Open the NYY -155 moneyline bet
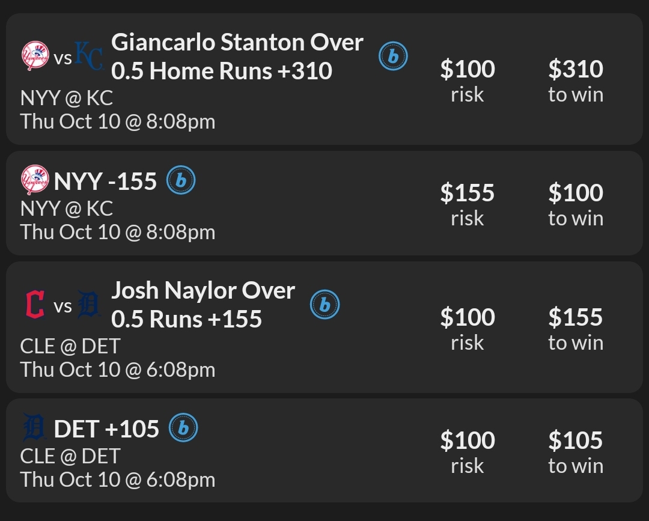This screenshot has height=521, width=649. [x=105, y=181]
